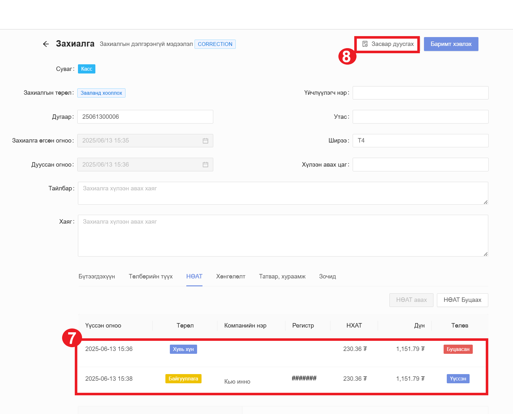
Task: Click the Ширээ field showing T4
Action: [x=420, y=141]
